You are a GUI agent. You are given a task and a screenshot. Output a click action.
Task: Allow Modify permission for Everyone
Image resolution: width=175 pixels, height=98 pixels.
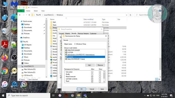click(x=92, y=74)
